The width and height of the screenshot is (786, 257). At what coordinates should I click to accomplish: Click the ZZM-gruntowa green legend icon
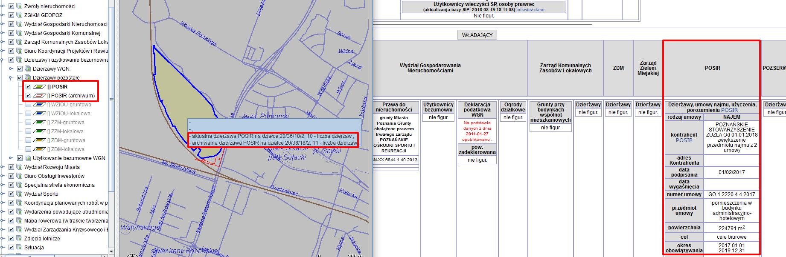coord(39,123)
